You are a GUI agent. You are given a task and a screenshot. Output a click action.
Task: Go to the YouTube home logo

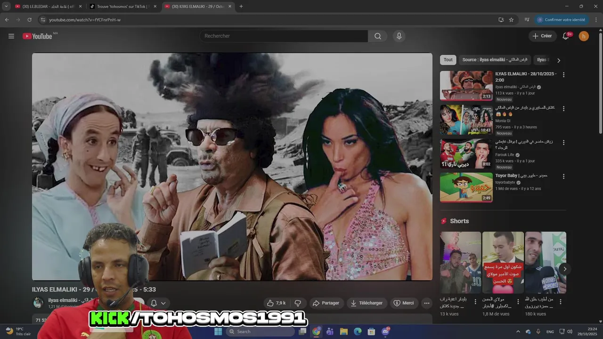click(x=37, y=36)
